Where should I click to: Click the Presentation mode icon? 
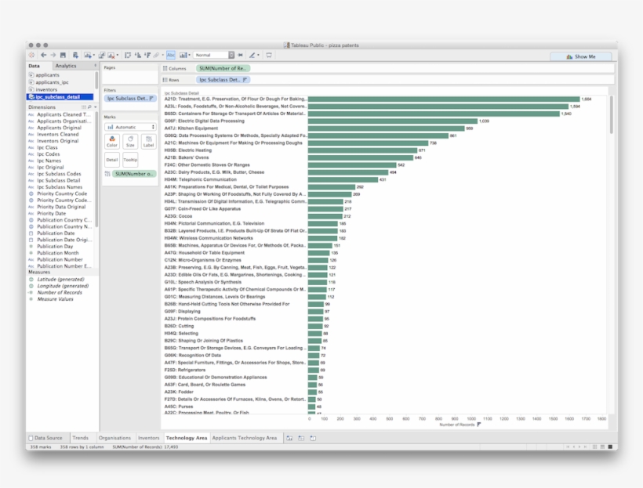269,56
